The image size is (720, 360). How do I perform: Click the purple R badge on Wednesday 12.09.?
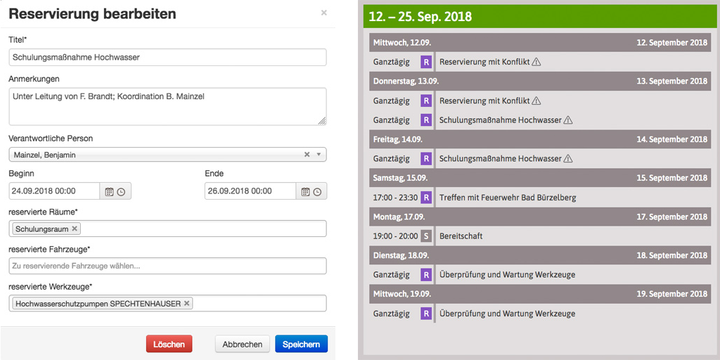coord(425,62)
